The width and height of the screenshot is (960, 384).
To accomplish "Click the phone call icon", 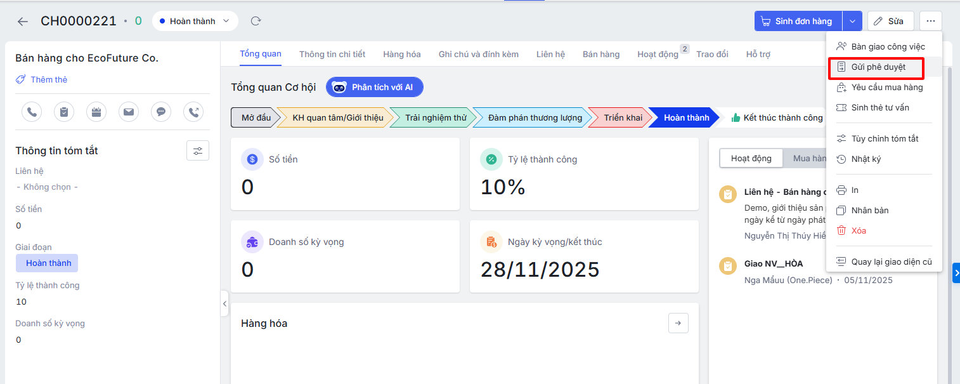I will [32, 112].
